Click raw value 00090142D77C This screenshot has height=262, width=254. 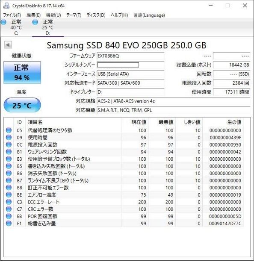[x=225, y=224]
